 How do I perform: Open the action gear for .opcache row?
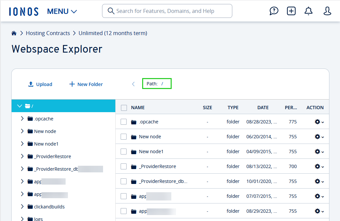[317, 121]
